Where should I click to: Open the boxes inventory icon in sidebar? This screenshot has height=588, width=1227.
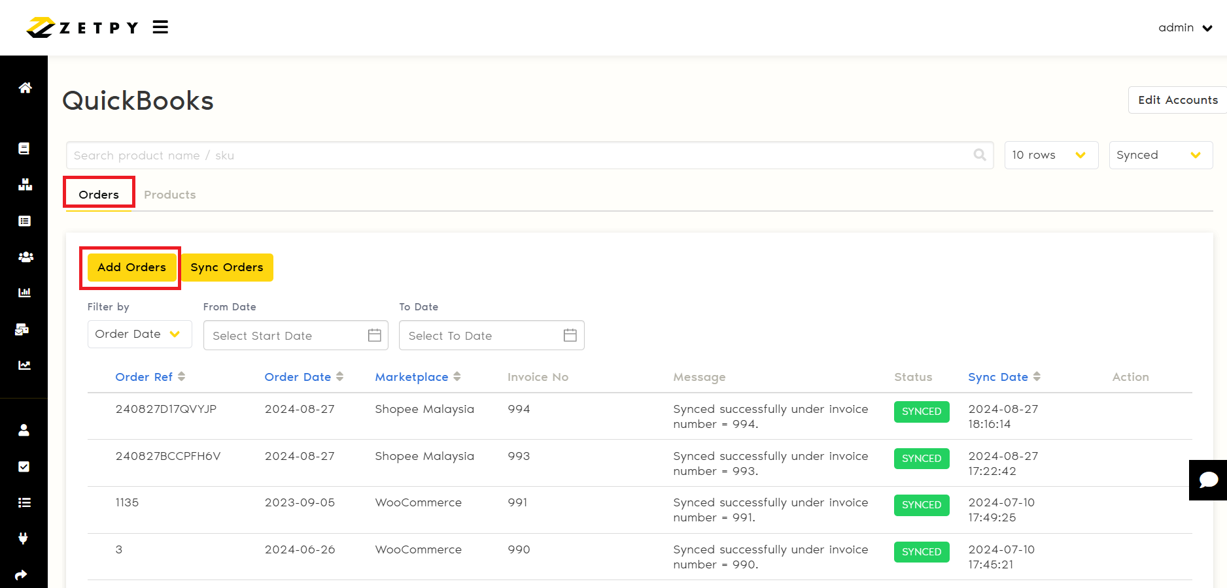(x=25, y=185)
